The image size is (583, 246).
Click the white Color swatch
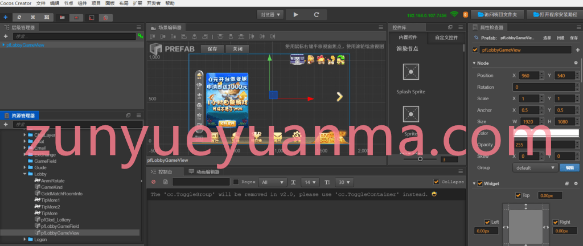click(x=546, y=133)
